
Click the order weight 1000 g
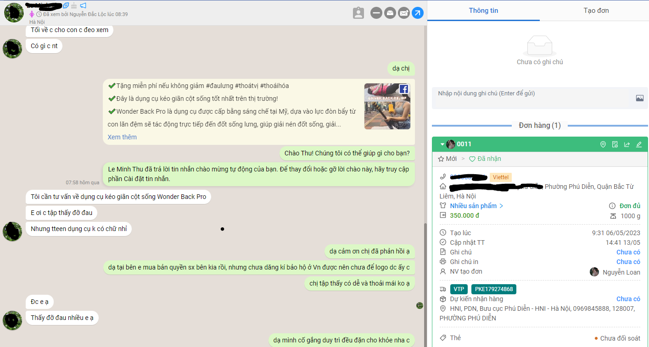[x=631, y=216]
